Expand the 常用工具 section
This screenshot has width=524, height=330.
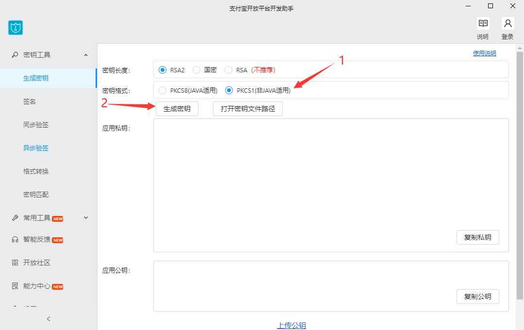point(85,217)
